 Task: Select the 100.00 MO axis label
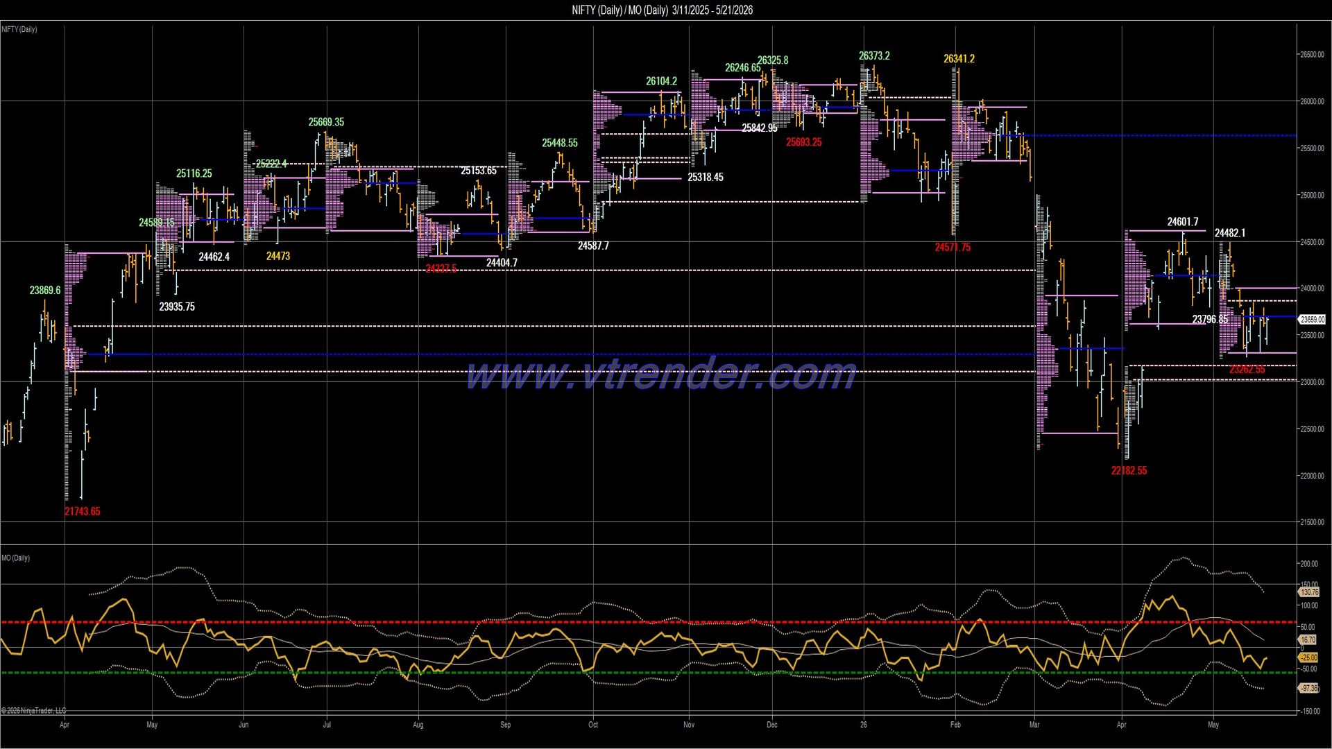1309,605
